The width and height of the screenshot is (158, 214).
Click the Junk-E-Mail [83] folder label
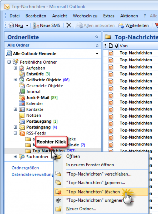(42, 98)
